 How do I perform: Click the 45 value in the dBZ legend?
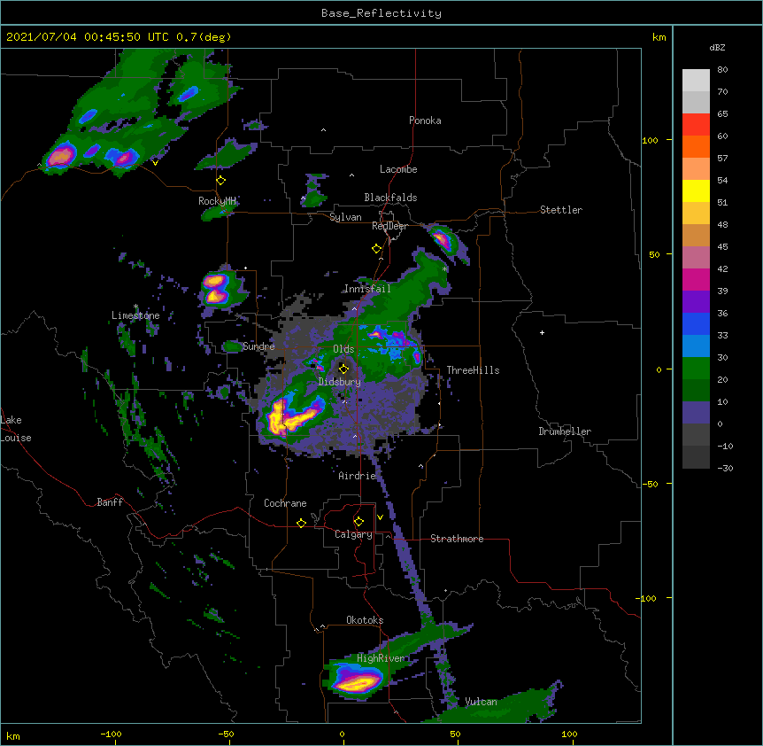(x=722, y=247)
